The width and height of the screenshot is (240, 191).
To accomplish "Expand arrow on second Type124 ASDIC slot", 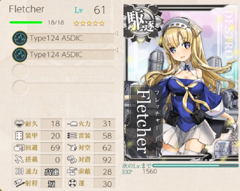I will pyautogui.click(x=116, y=50).
